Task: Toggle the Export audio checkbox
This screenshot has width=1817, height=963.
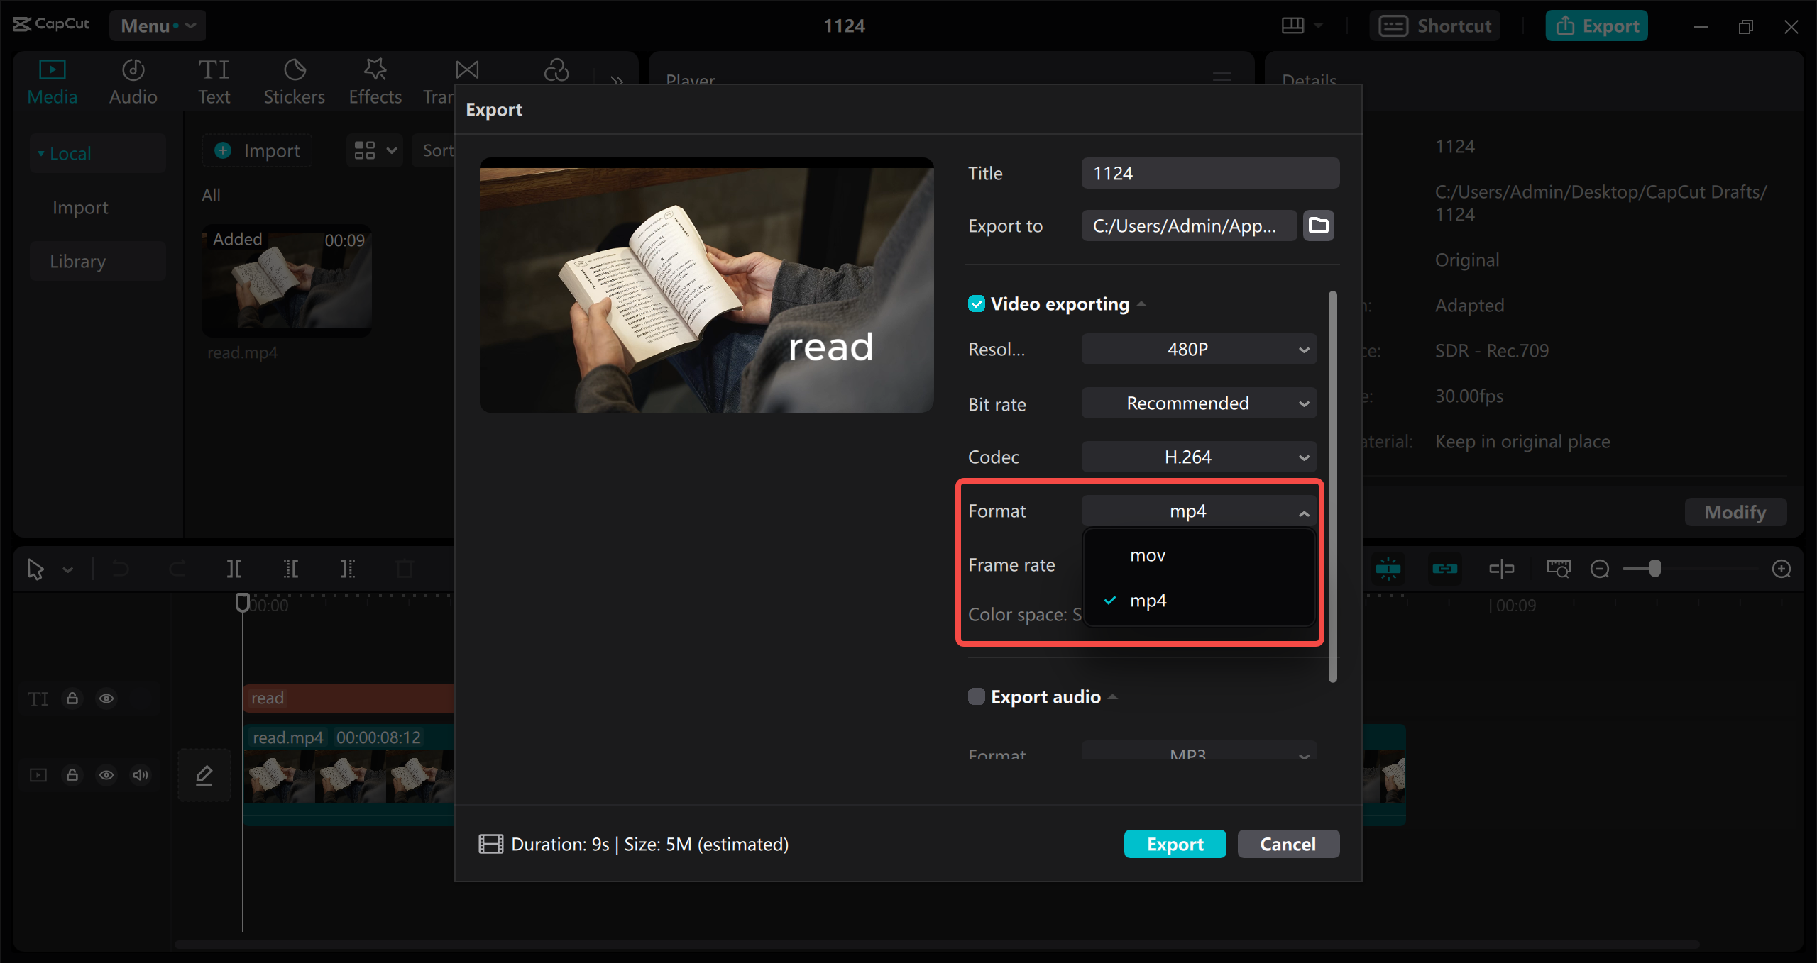Action: [x=976, y=696]
